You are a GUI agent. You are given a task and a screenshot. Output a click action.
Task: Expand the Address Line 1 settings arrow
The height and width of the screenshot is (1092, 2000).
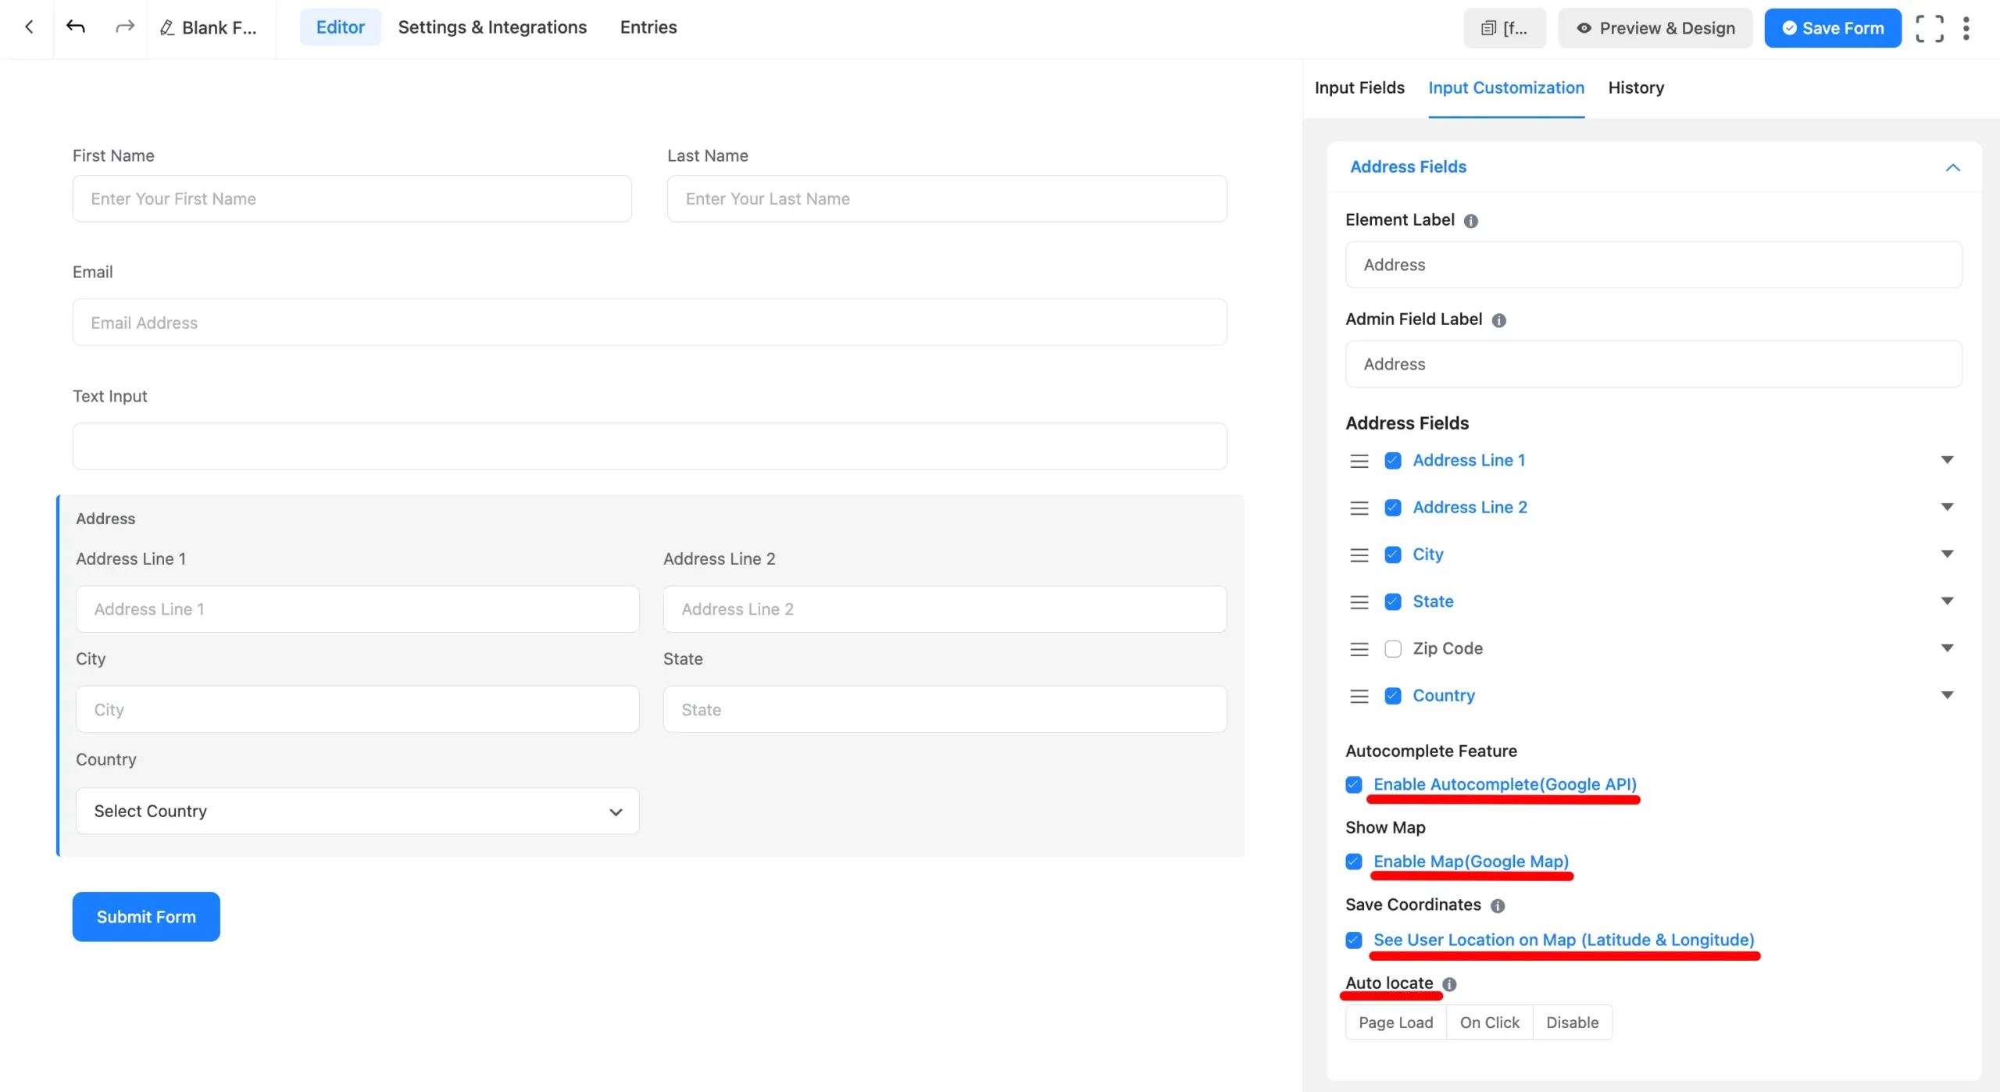pos(1947,460)
